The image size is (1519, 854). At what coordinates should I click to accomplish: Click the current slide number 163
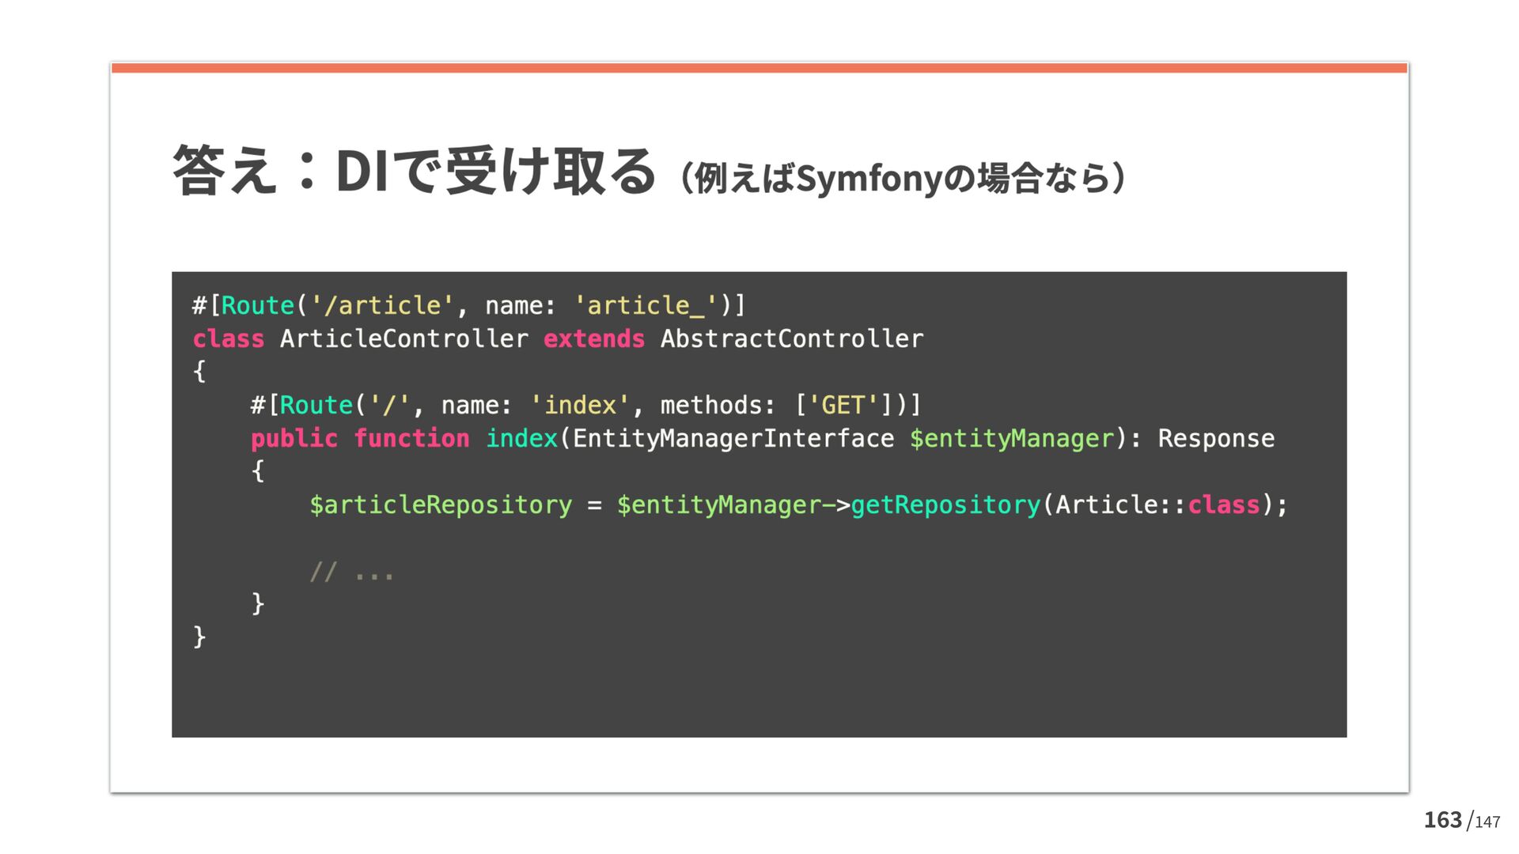click(1442, 820)
